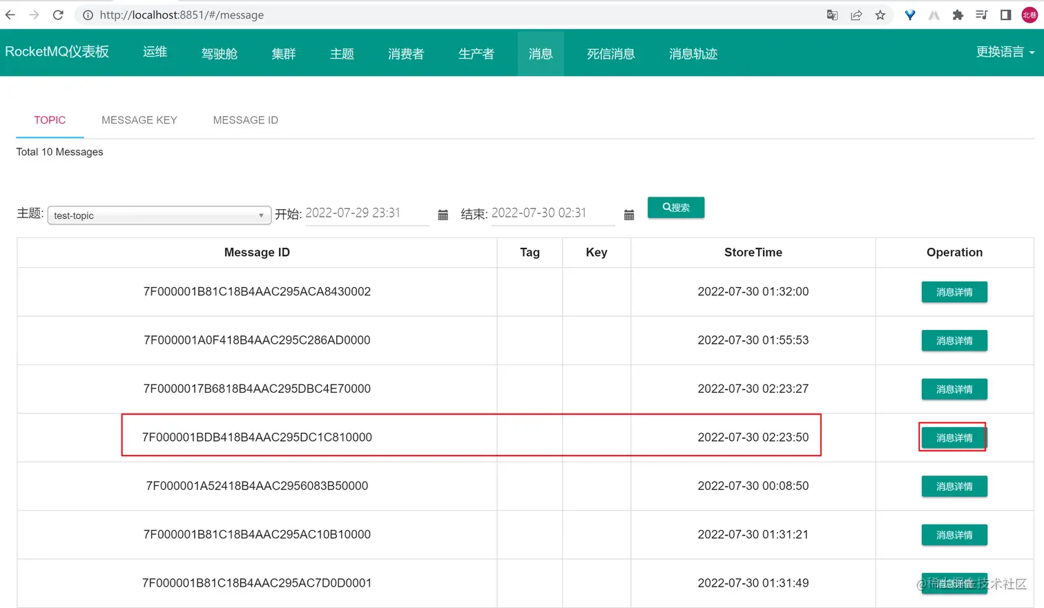Open the 消息轨迹 message trace menu

coord(693,54)
